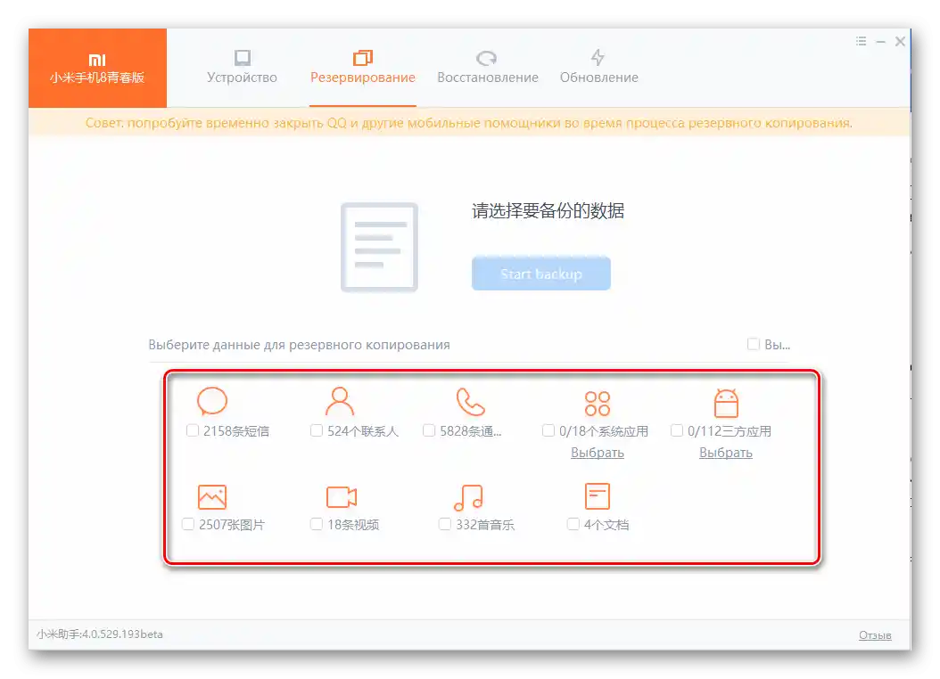Screen dimensions: 940x679
Task: Click the Резервирование copy icon
Action: 363,58
